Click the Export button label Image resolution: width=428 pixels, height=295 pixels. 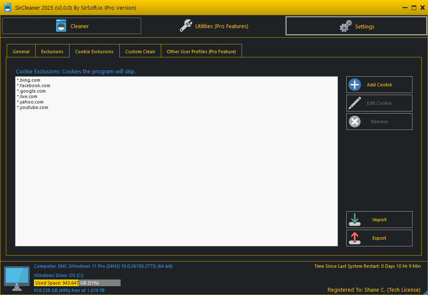pos(379,238)
